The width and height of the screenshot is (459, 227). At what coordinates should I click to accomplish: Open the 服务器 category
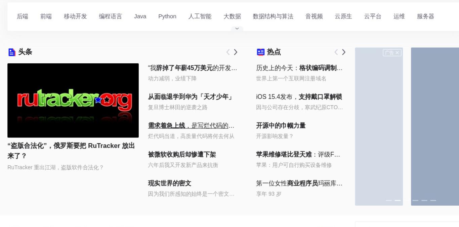(x=426, y=16)
